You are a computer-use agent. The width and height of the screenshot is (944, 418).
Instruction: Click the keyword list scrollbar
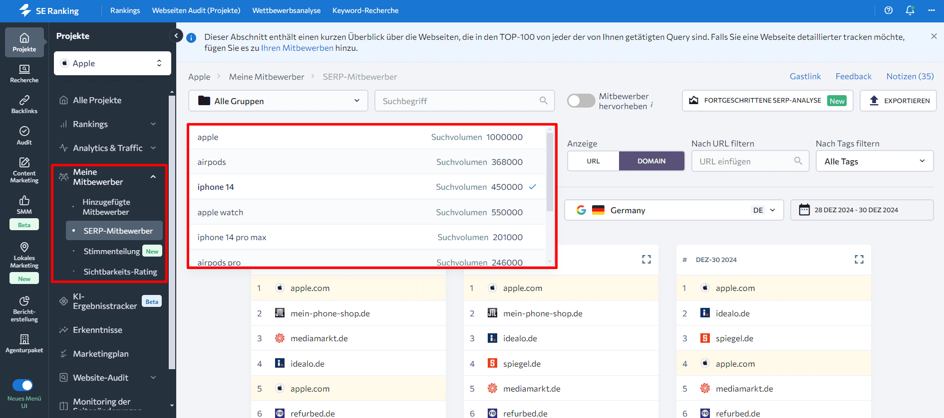click(550, 172)
